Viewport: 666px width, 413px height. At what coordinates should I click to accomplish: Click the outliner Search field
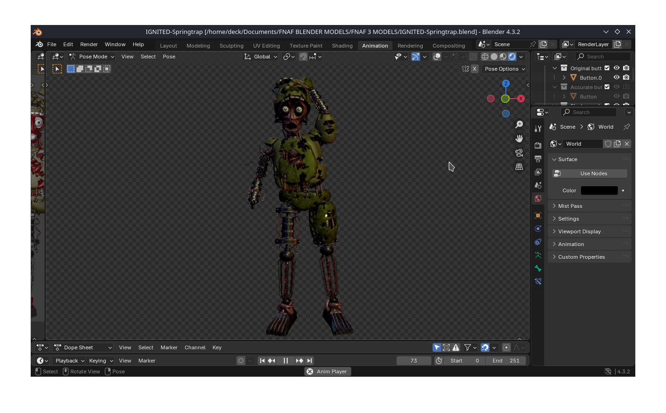pos(603,57)
